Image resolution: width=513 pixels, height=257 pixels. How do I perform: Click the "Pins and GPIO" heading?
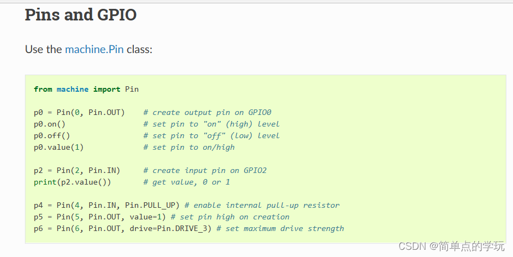click(81, 15)
